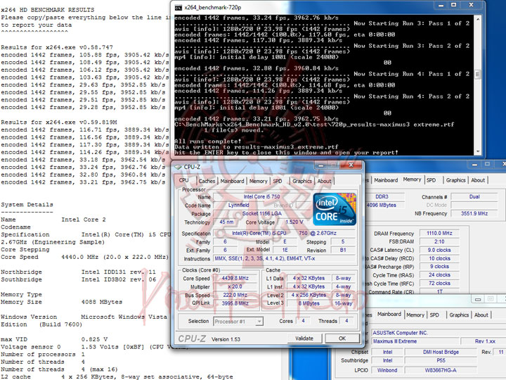Screen dimensions: 506x380
Task: Open About tab in the bottom CPU-Z window
Action: click(481, 315)
